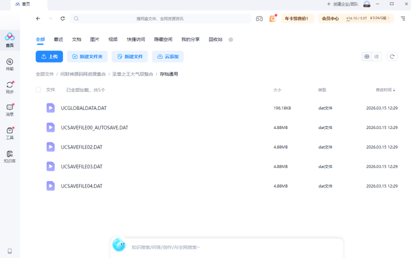Select the 视频 tab
The width and height of the screenshot is (411, 258).
(113, 40)
